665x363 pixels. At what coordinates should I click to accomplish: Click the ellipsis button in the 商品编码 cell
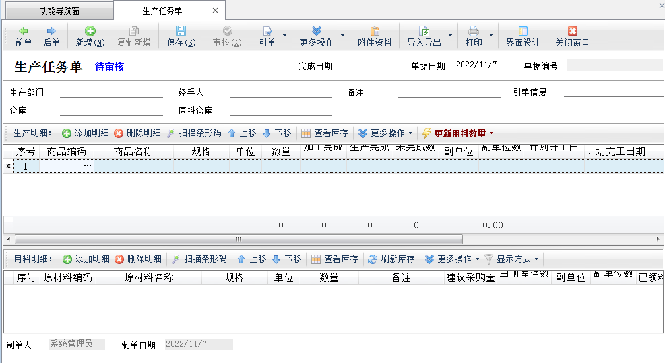click(x=88, y=166)
